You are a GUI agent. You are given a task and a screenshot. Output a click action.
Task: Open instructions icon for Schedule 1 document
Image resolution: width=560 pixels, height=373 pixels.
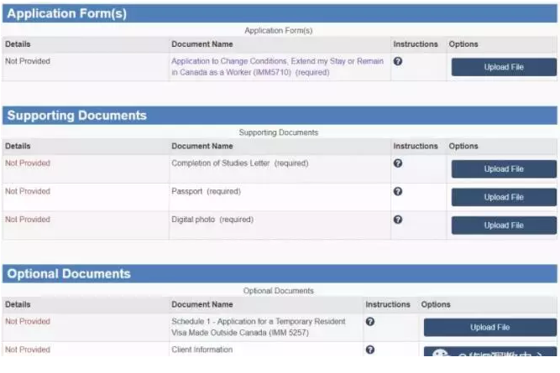pos(370,322)
